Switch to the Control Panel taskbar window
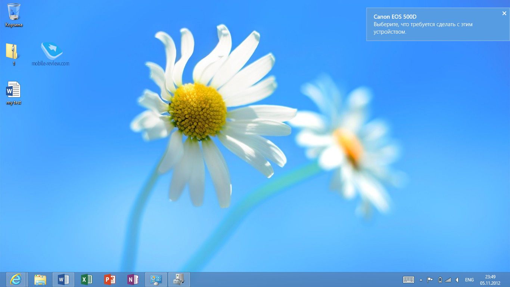The width and height of the screenshot is (510, 287). tap(156, 280)
